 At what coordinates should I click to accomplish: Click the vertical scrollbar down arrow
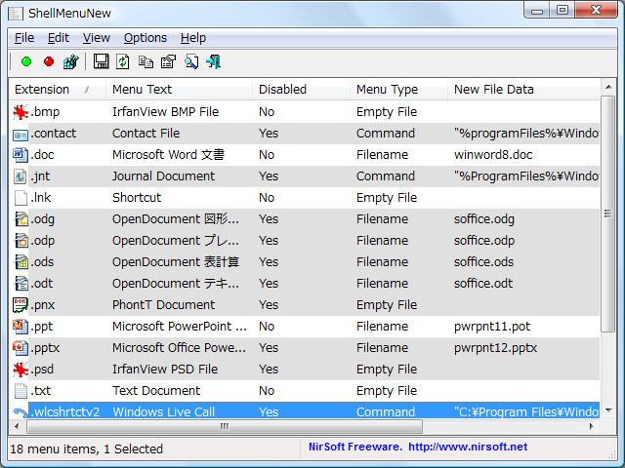608,410
